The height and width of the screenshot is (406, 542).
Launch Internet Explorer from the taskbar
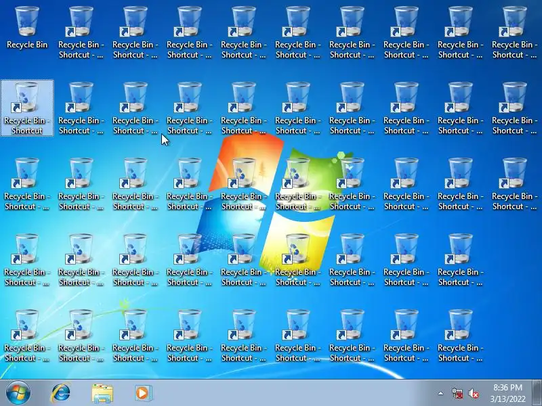(61, 393)
